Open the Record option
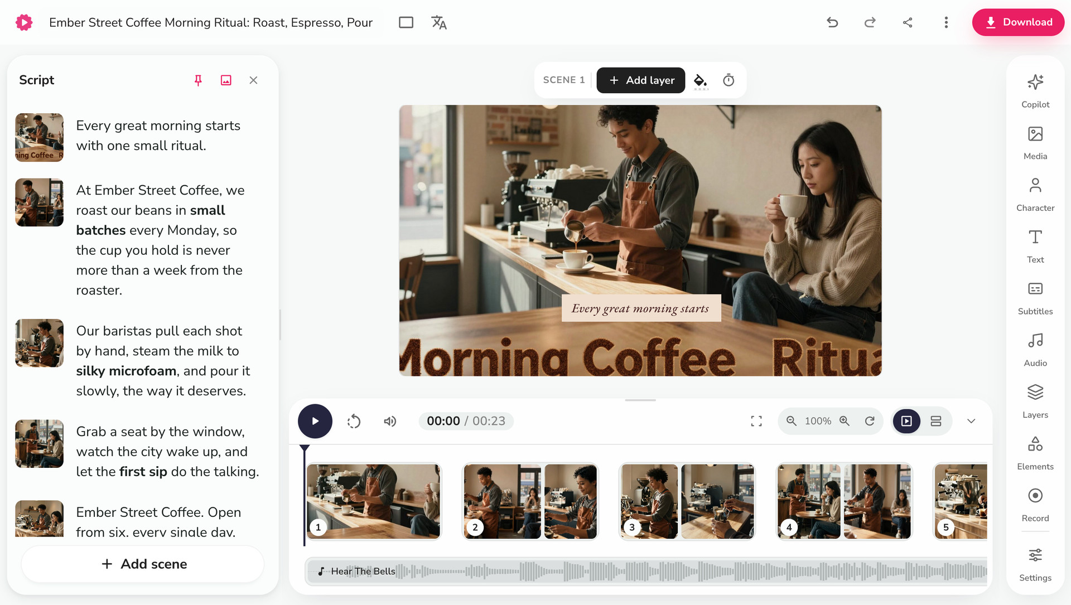 pos(1035,505)
